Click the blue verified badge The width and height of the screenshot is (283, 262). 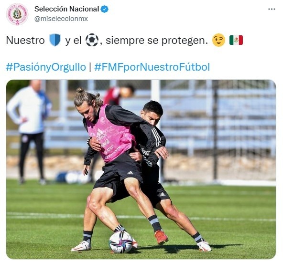click(104, 9)
